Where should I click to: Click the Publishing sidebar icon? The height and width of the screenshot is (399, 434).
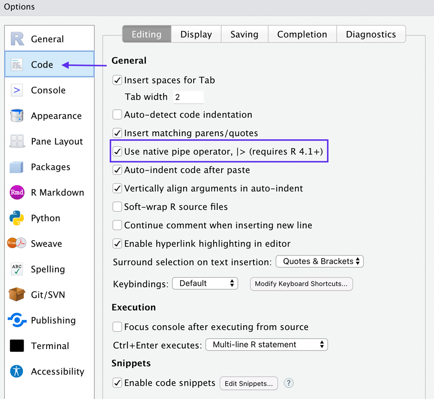[17, 320]
